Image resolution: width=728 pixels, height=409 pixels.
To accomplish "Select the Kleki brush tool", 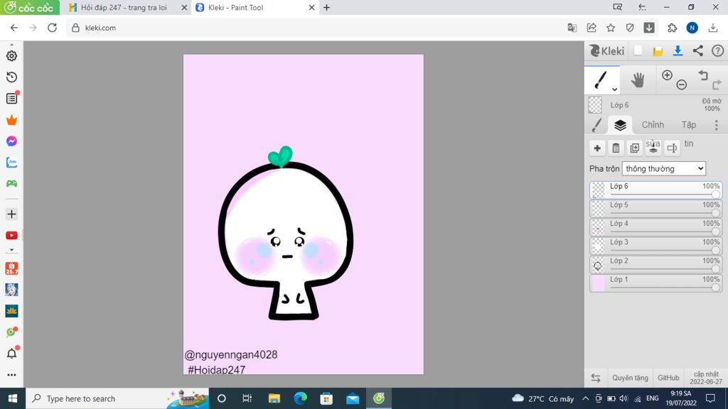I will (601, 80).
